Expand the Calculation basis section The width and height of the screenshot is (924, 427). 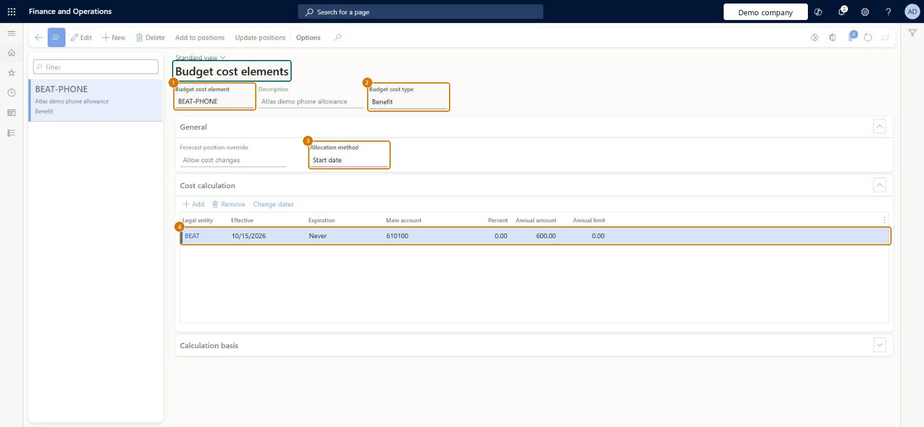point(880,345)
